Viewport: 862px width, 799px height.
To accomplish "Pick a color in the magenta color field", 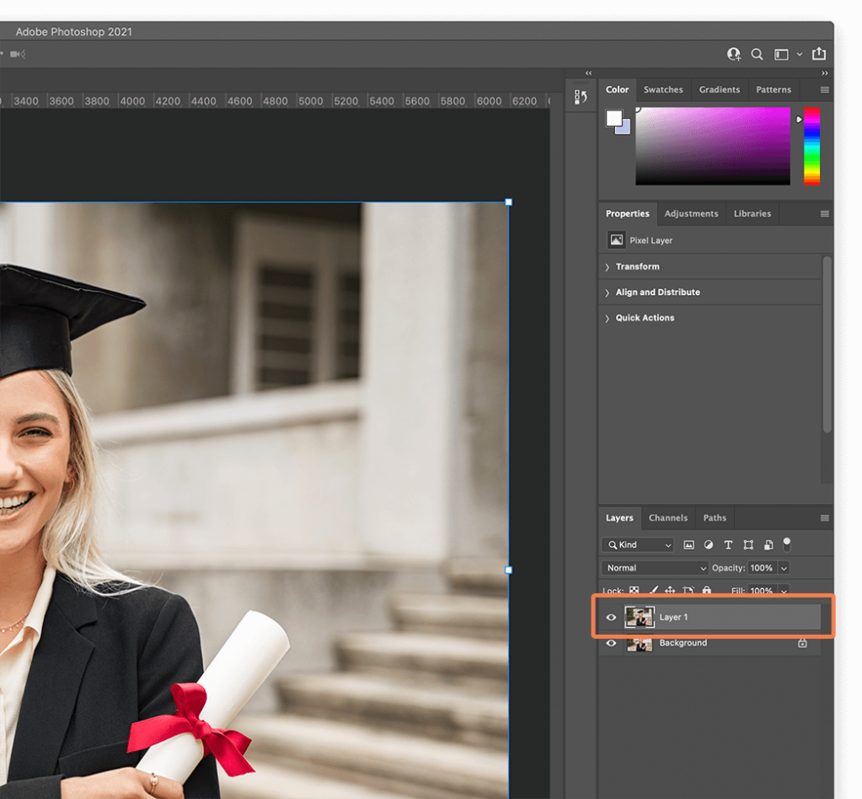I will (x=713, y=146).
